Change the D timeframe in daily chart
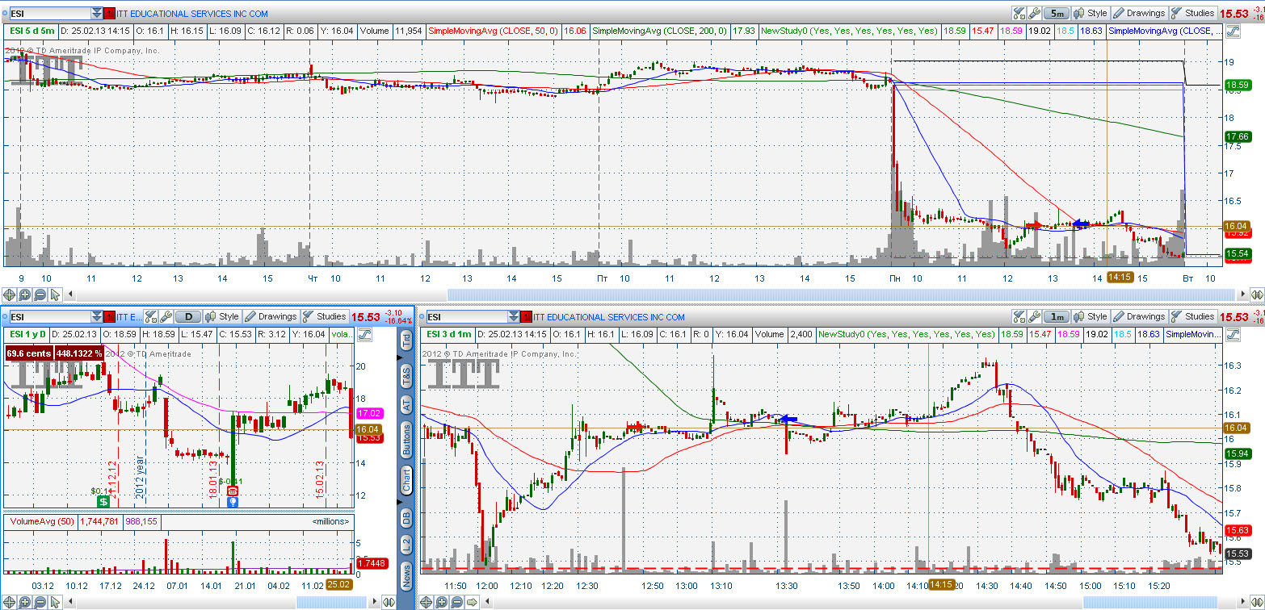1265x610 pixels. 188,317
